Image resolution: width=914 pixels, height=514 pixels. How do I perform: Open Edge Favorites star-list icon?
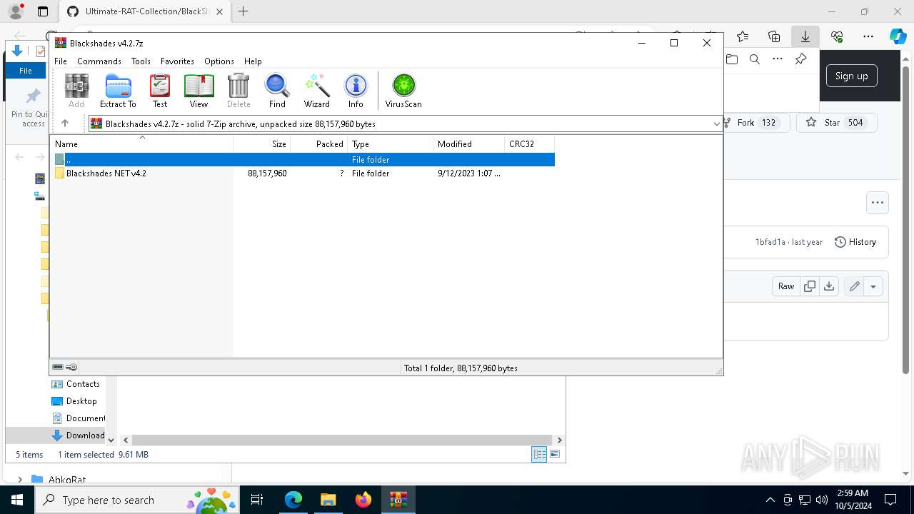tap(743, 36)
